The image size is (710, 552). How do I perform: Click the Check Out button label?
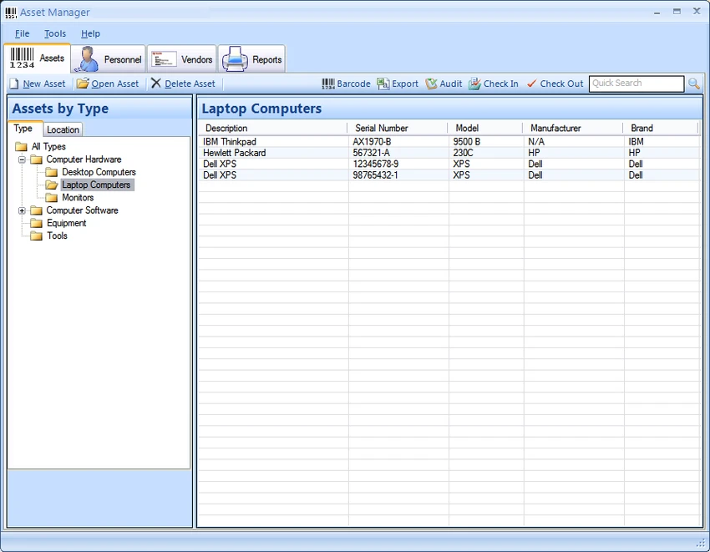[562, 84]
